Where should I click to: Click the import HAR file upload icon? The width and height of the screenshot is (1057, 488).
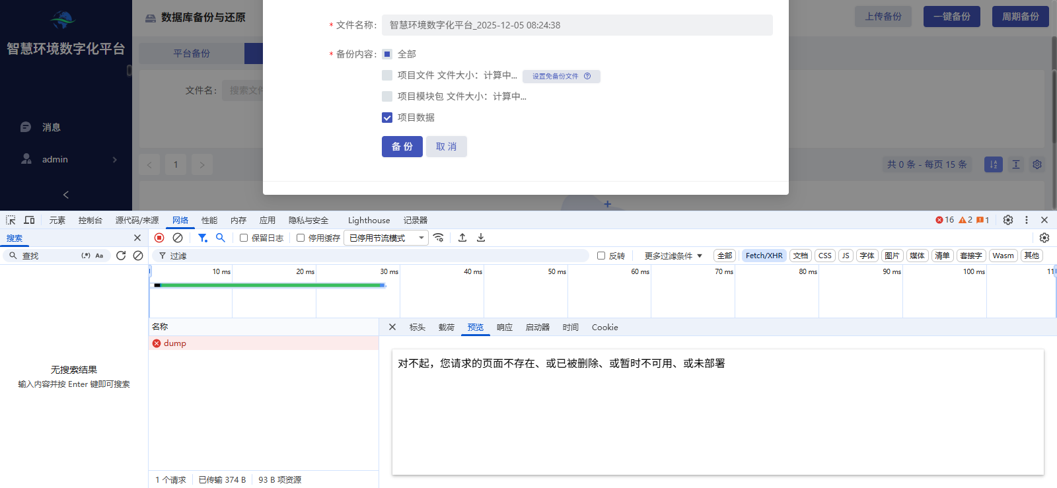click(x=462, y=238)
